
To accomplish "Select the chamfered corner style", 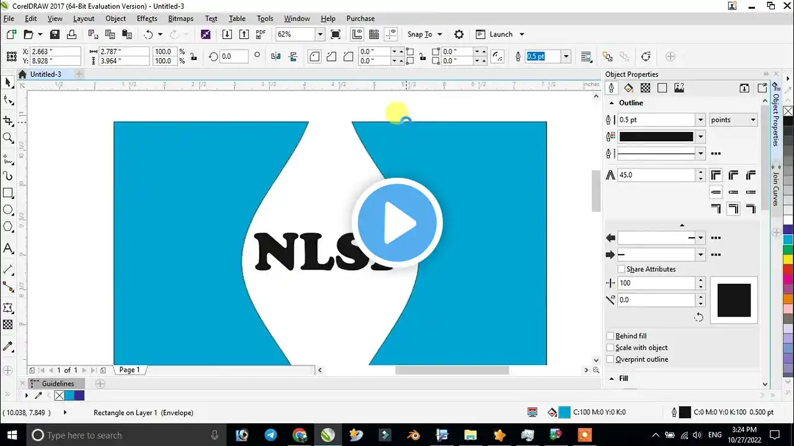I will (x=348, y=56).
